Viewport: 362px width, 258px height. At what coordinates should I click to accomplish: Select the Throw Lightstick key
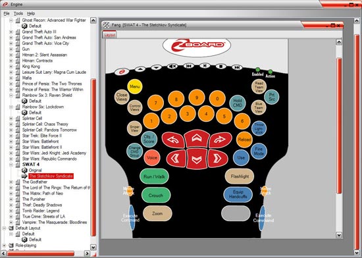pos(259,128)
